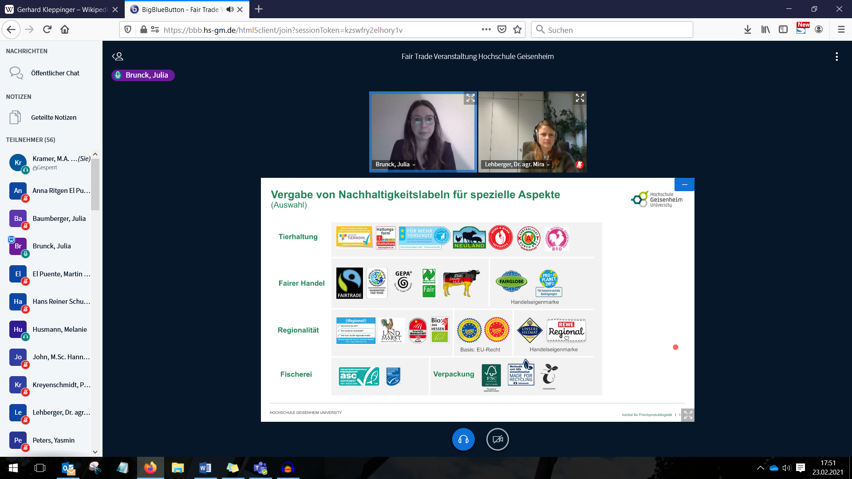
Task: Click the participant list scrollbar thumb
Action: pyautogui.click(x=95, y=184)
